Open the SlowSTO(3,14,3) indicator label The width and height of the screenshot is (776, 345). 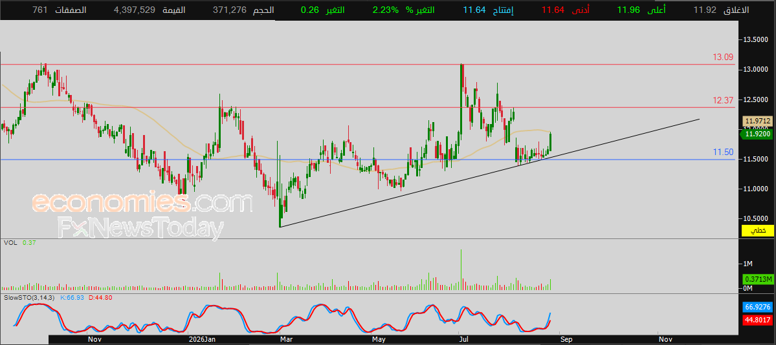pyautogui.click(x=30, y=298)
